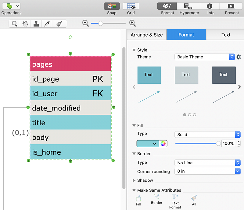Click the zoom in magnifier
The height and width of the screenshot is (210, 244).
(132, 23)
